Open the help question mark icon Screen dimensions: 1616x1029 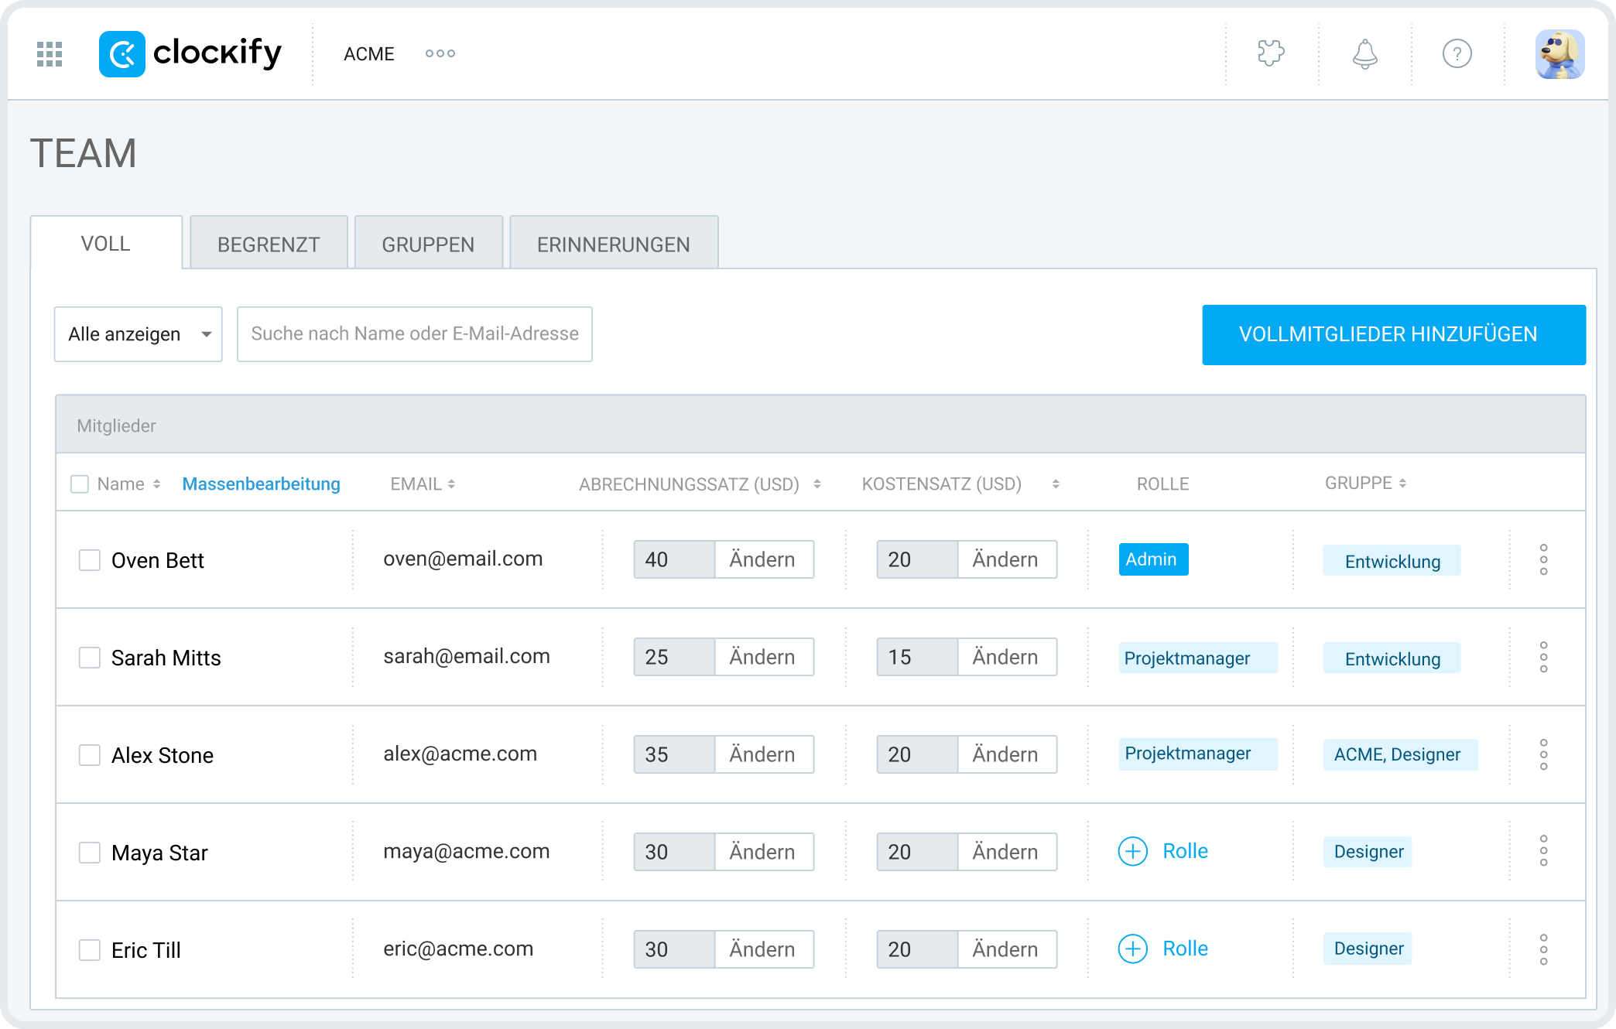click(x=1457, y=53)
